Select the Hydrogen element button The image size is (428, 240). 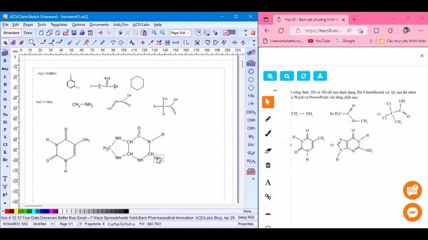[x=5, y=85]
